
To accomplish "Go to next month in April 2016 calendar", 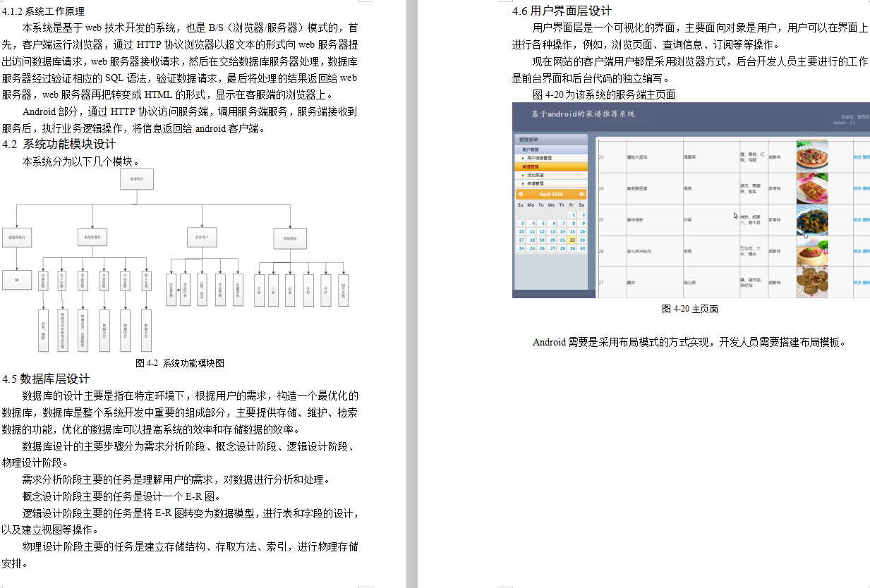I will [x=581, y=194].
